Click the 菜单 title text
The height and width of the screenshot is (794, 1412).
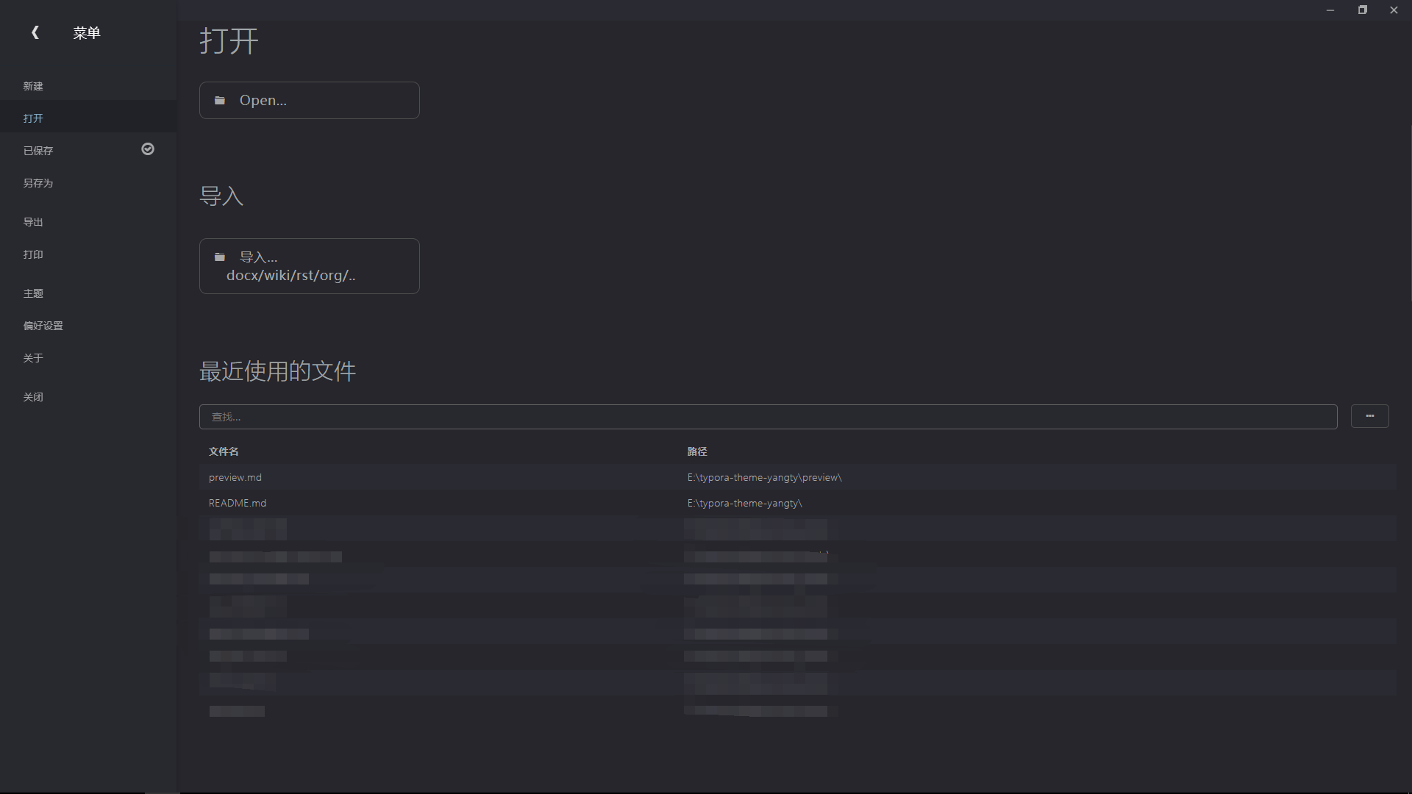tap(87, 32)
